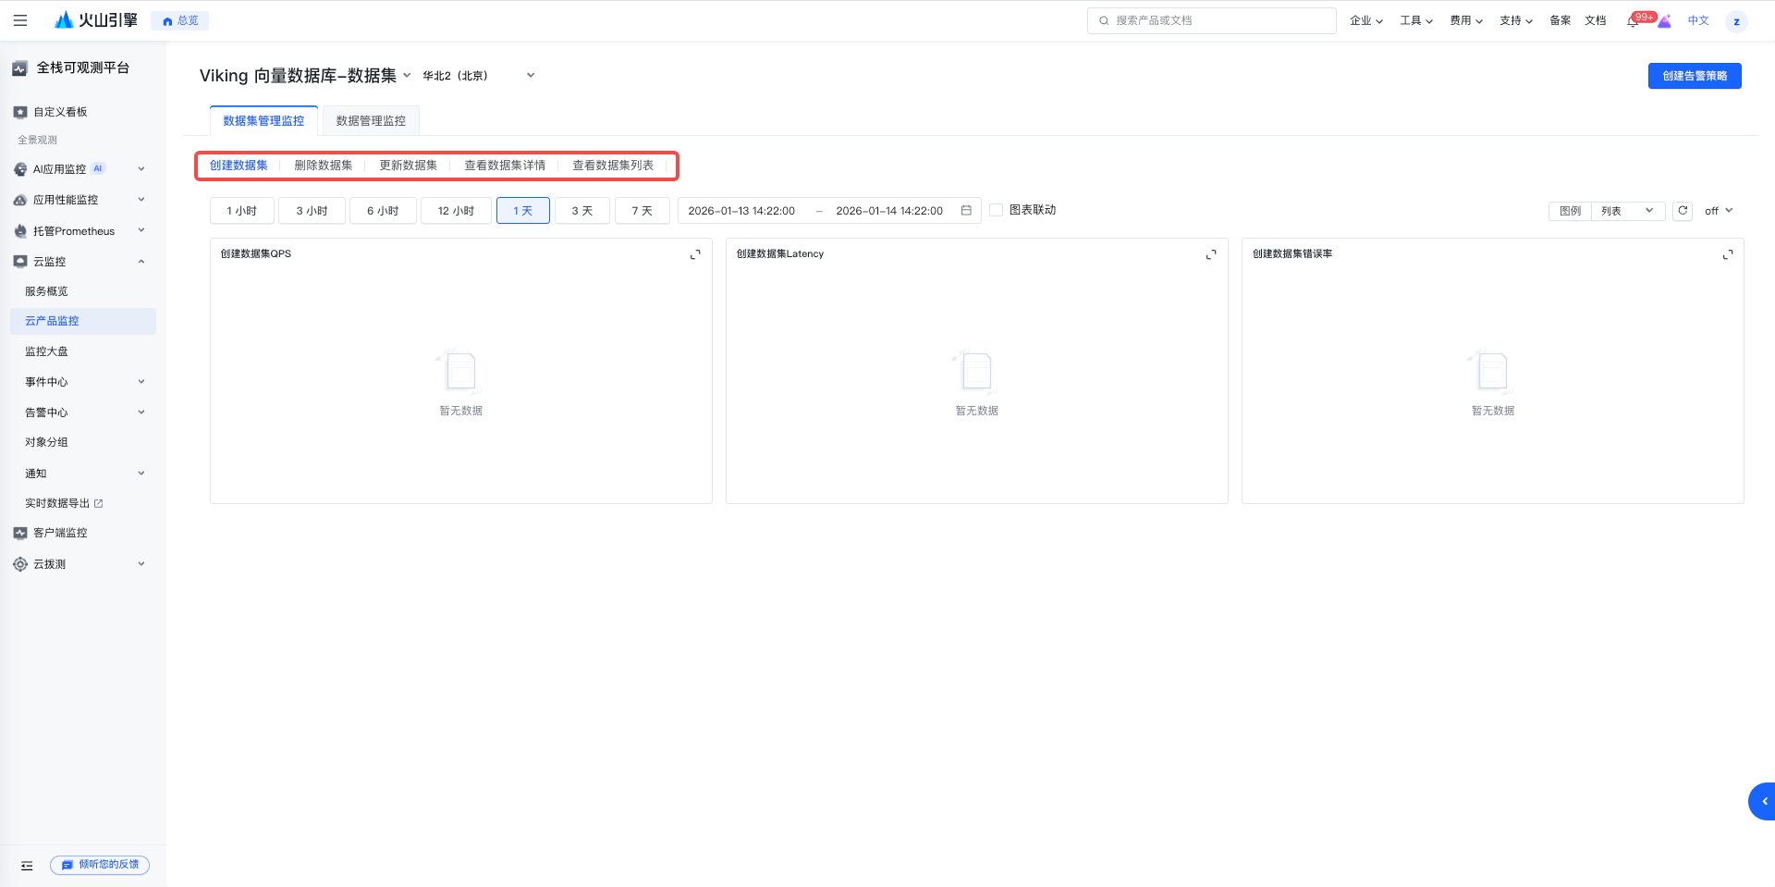Open the 列表 legend dropdown
The width and height of the screenshot is (1775, 887).
[1628, 211]
